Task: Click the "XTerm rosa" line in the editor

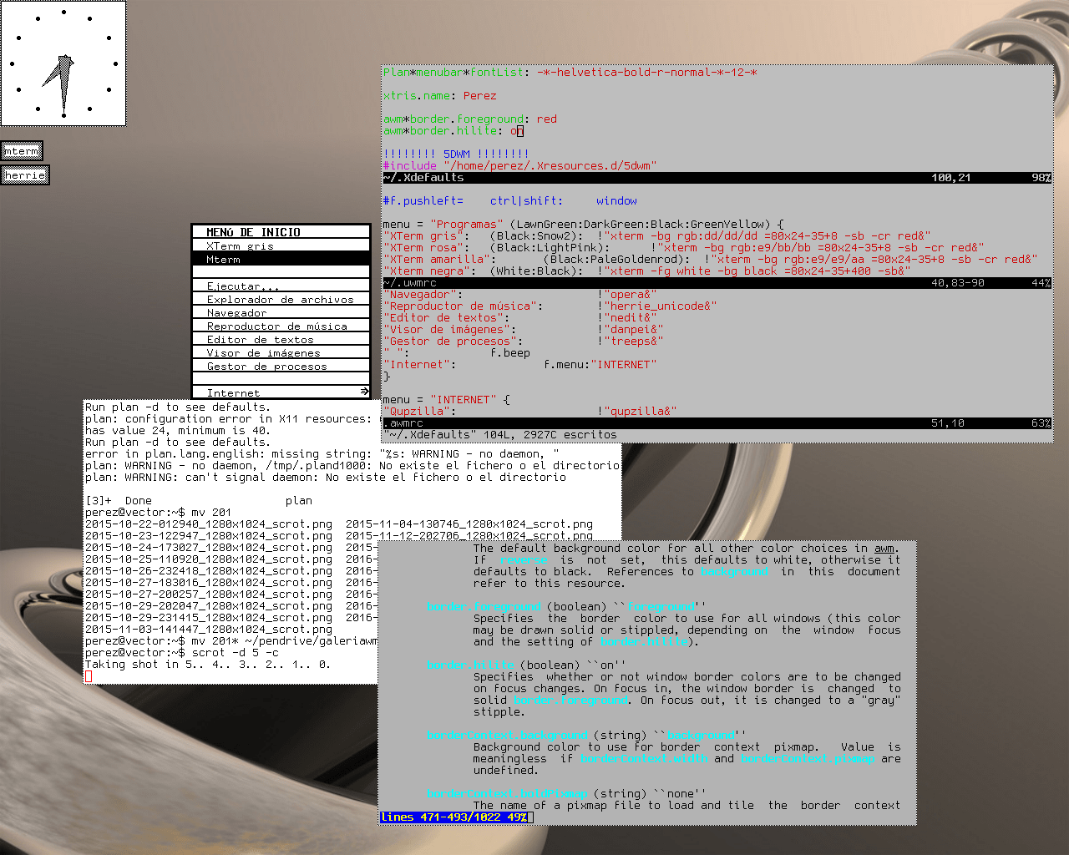Action: click(x=684, y=248)
